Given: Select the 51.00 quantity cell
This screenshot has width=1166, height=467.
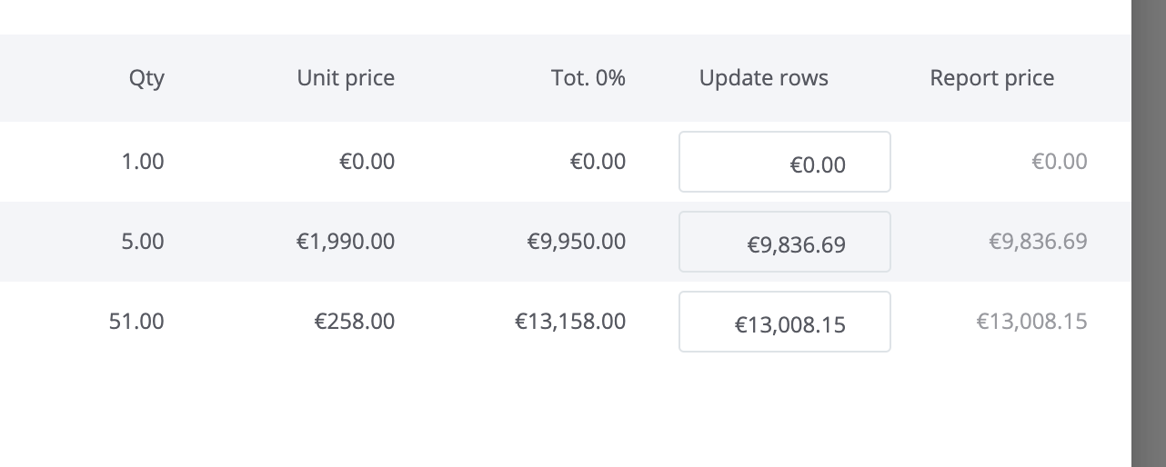Looking at the screenshot, I should [136, 322].
